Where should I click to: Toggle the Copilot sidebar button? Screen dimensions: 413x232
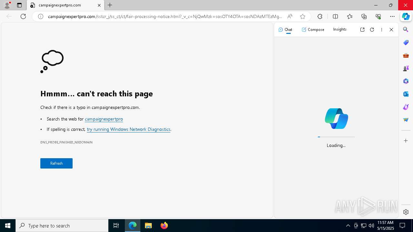coord(406,16)
